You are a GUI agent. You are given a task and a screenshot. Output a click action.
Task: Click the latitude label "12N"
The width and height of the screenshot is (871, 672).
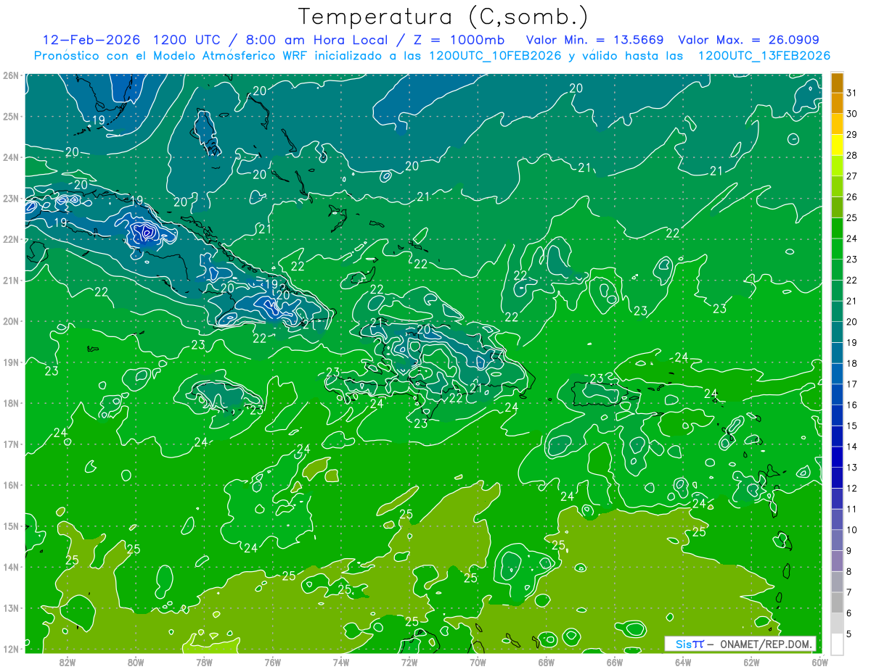pyautogui.click(x=11, y=649)
